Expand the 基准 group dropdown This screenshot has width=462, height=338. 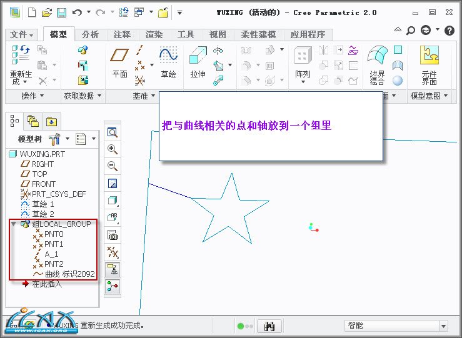(x=144, y=96)
